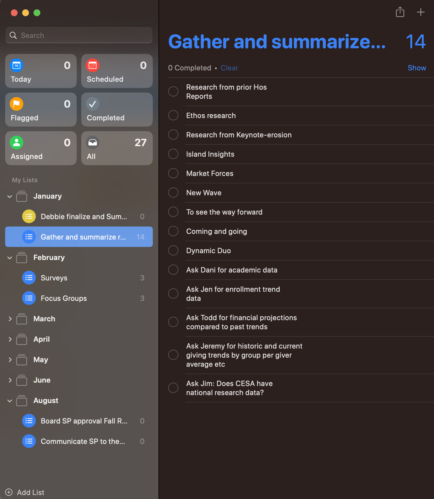Screen dimensions: 434x499
Task: Open the Today smart list
Action: pos(41,71)
